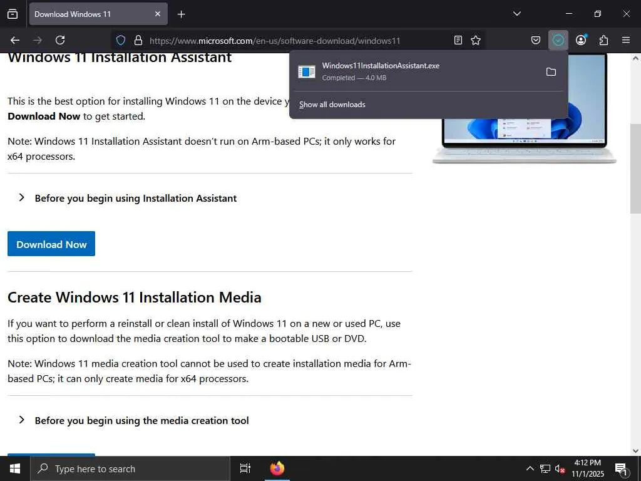
Task: Click the installer file icon in downloads
Action: coord(307,71)
